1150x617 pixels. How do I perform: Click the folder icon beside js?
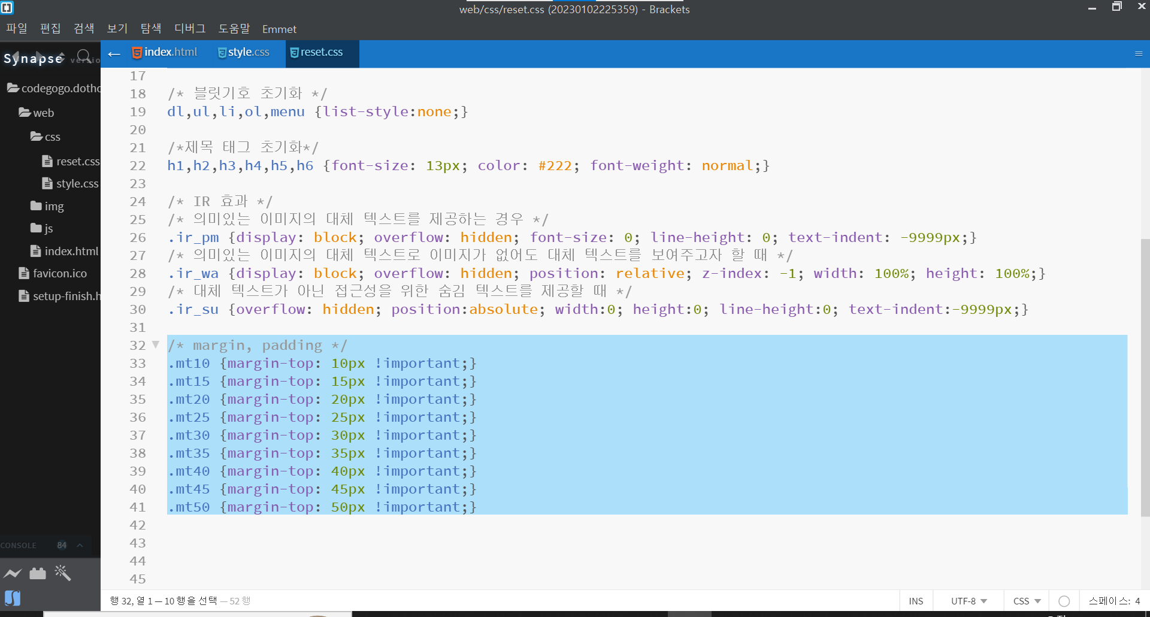(x=36, y=228)
